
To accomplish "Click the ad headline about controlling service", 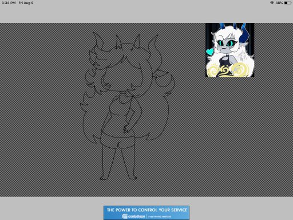I will coord(147,210).
